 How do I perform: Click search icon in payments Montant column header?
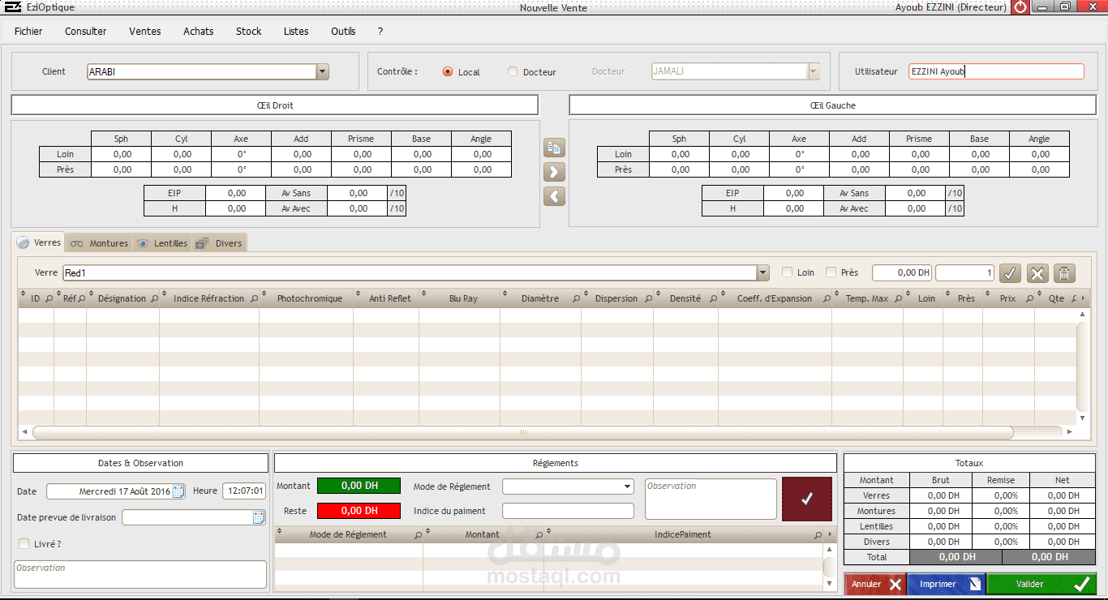click(x=539, y=535)
